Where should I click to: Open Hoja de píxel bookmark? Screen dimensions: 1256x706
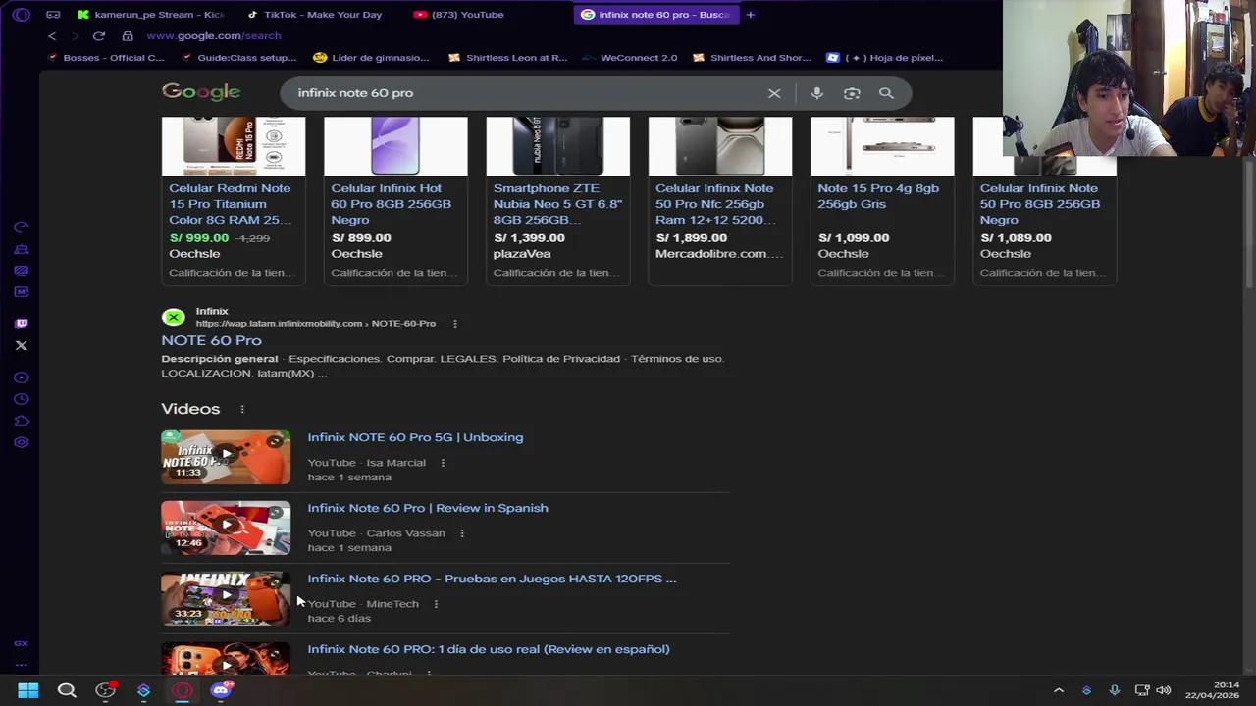point(885,58)
